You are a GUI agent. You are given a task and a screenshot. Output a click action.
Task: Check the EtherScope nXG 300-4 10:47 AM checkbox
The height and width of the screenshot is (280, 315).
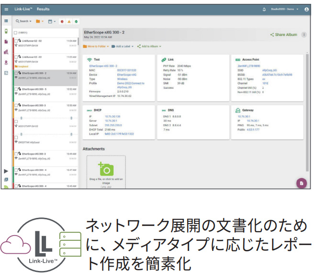coord(16,170)
